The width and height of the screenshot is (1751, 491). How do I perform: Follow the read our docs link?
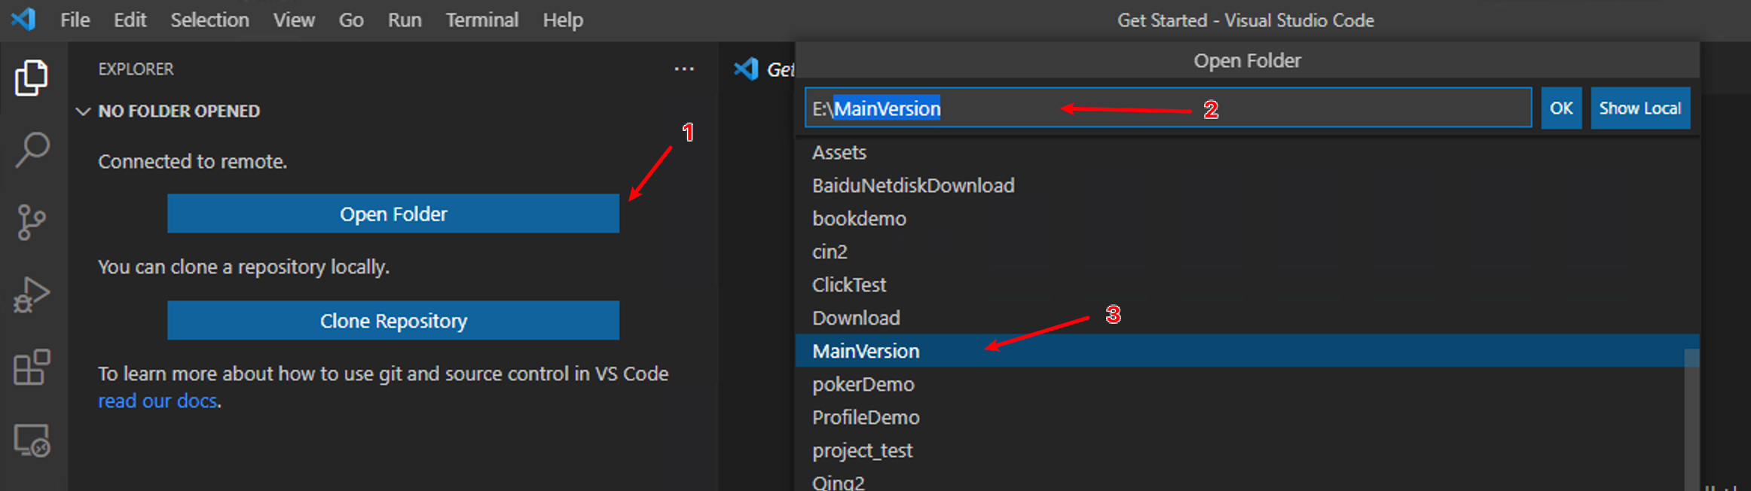click(157, 401)
